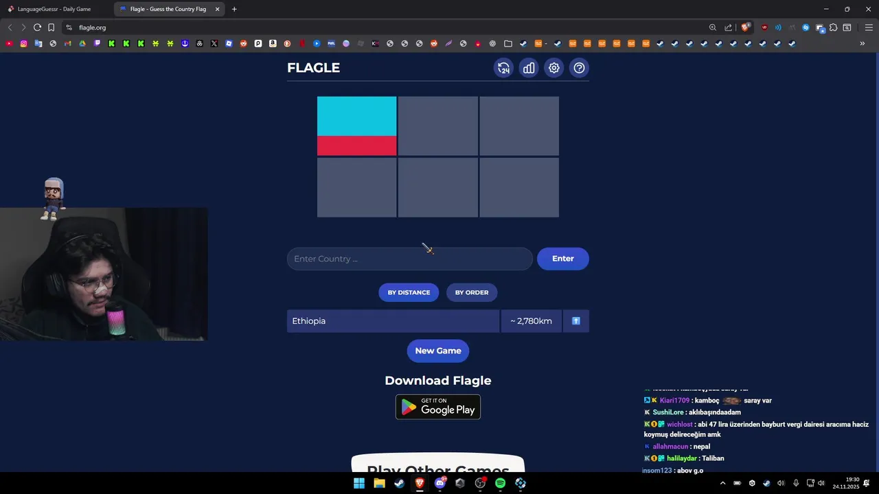Reload the page with the refresh icon
879x494 pixels.
pyautogui.click(x=37, y=27)
